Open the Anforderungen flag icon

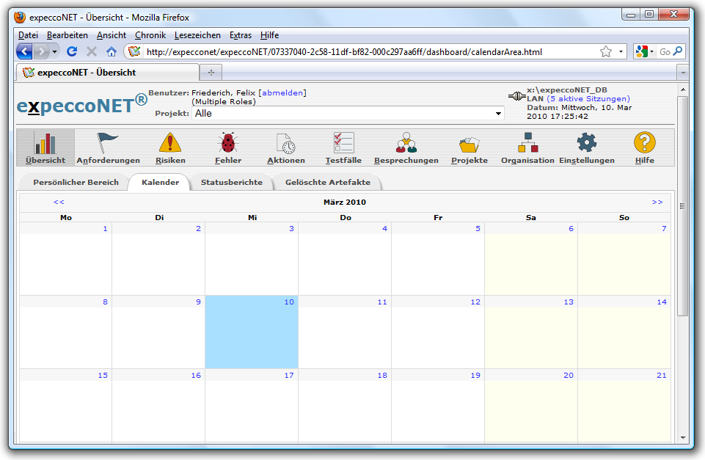click(108, 143)
